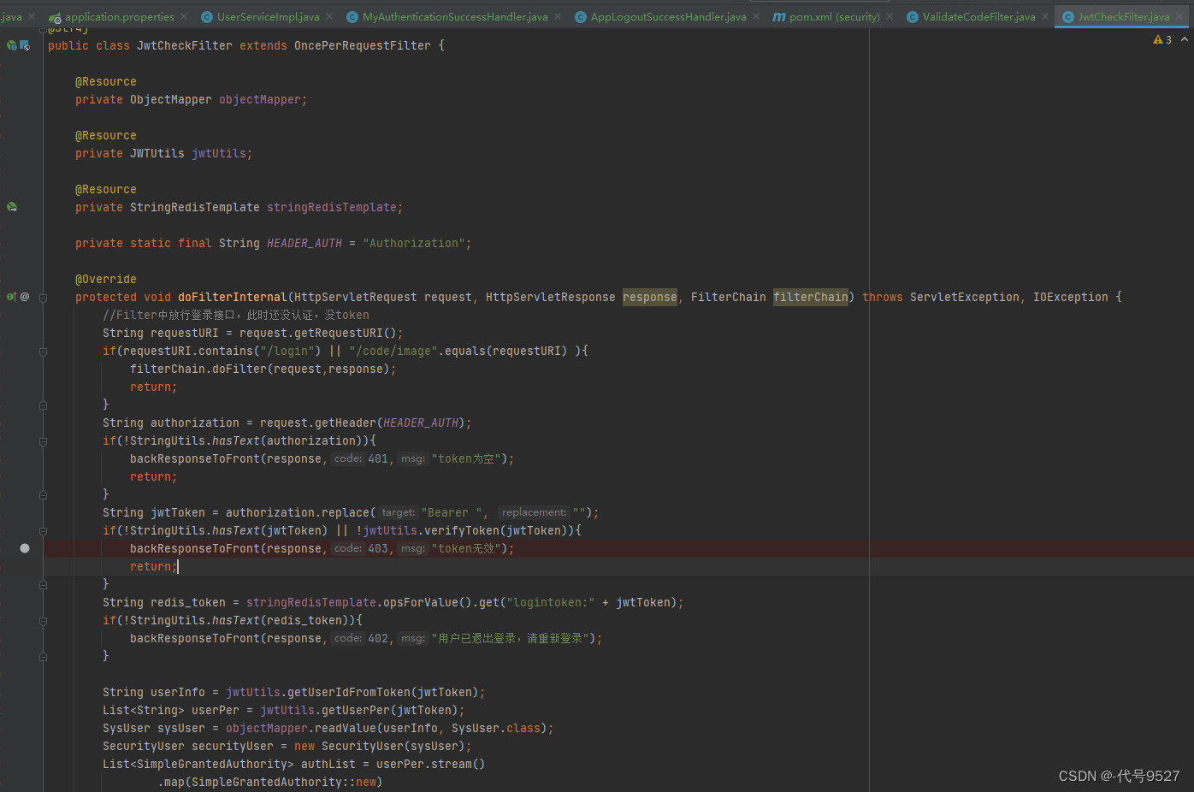Close the ValidateCodeFilter.java tab
1194x792 pixels.
(x=1045, y=16)
